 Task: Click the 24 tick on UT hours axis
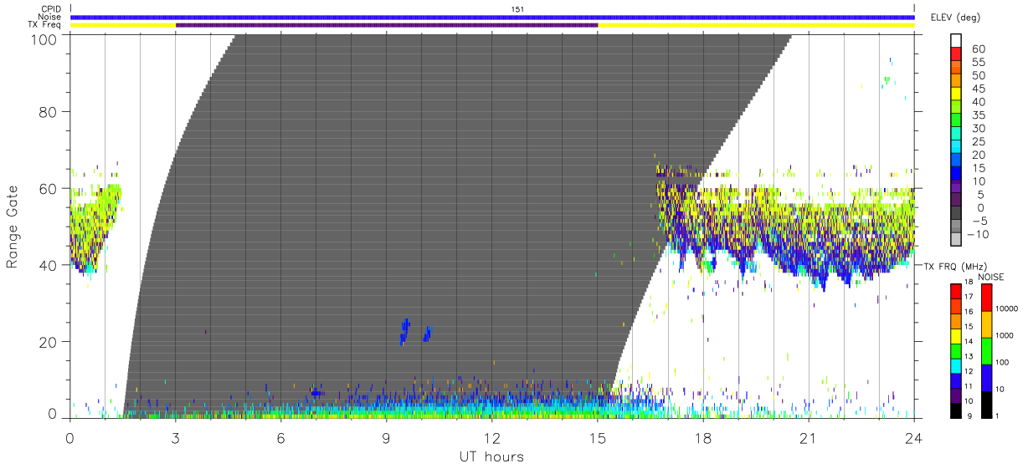914,438
